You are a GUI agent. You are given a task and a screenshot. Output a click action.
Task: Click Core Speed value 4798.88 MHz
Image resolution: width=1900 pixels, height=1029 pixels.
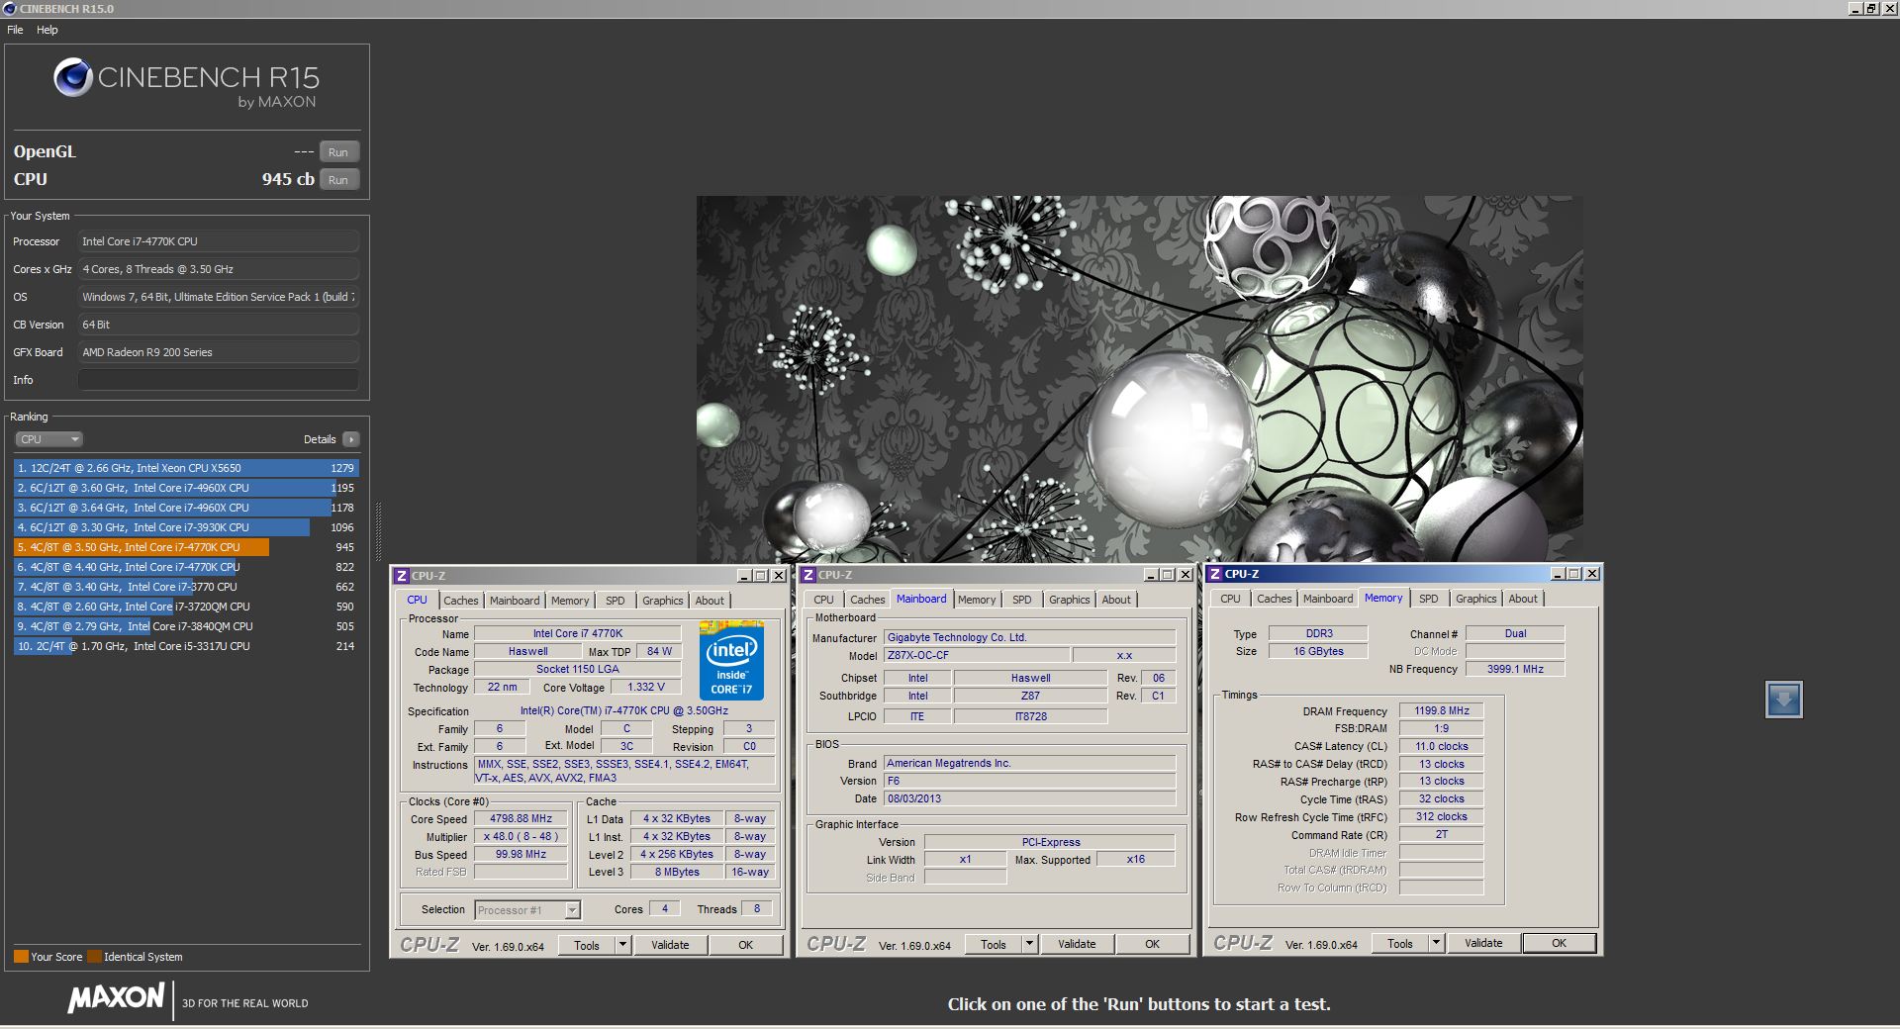pyautogui.click(x=522, y=819)
